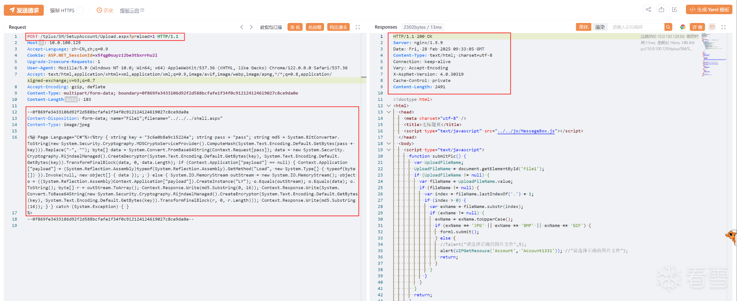Click the POST /tplus/SM/SetupAccount/Upload.aspx request line

point(103,37)
